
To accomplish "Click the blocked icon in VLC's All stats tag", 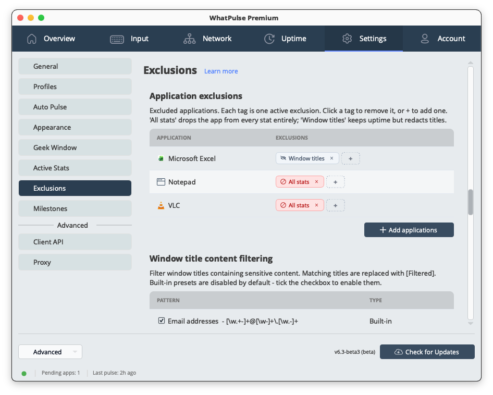I will (x=283, y=205).
